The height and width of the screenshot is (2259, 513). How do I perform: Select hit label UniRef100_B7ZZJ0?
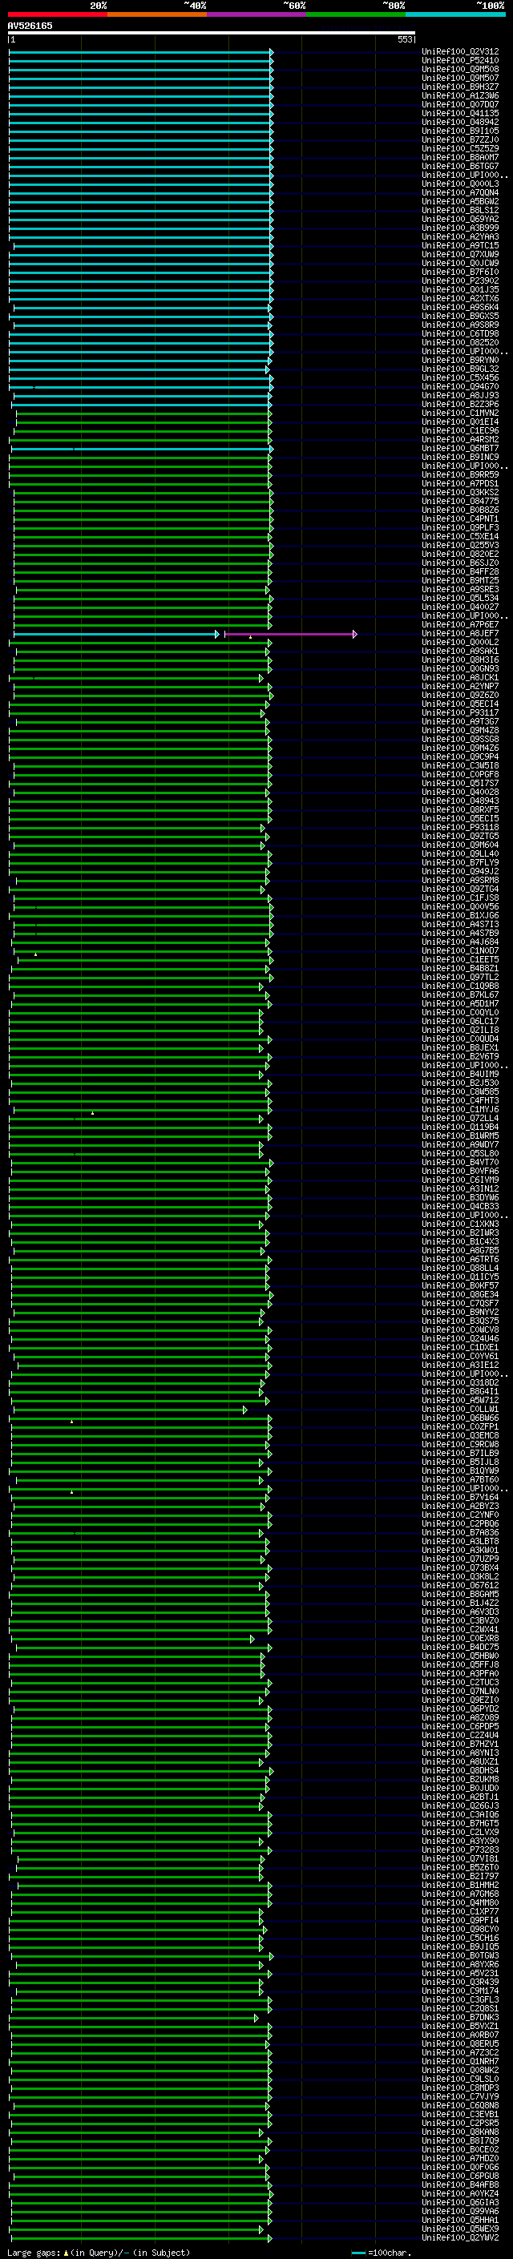460,139
